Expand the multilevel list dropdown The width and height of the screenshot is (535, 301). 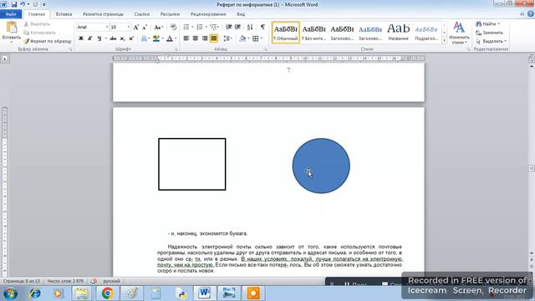(x=217, y=27)
